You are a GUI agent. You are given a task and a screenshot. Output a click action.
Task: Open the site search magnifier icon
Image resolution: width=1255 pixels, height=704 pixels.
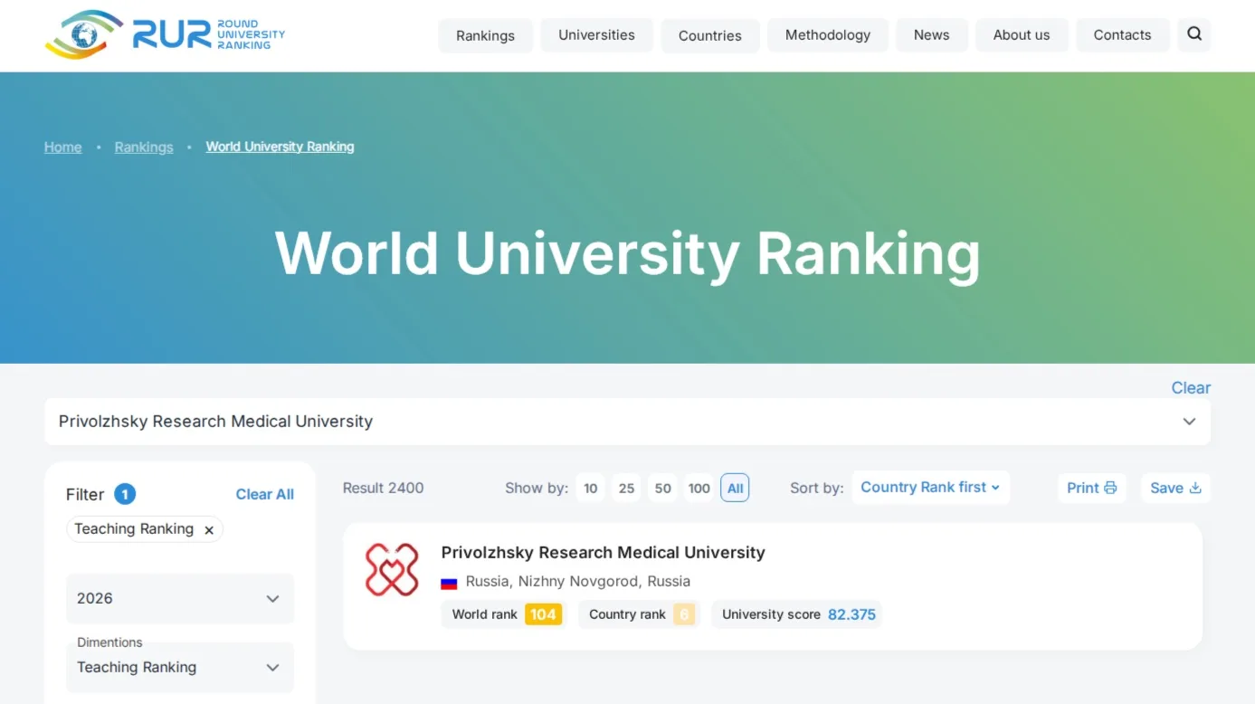[x=1194, y=34]
